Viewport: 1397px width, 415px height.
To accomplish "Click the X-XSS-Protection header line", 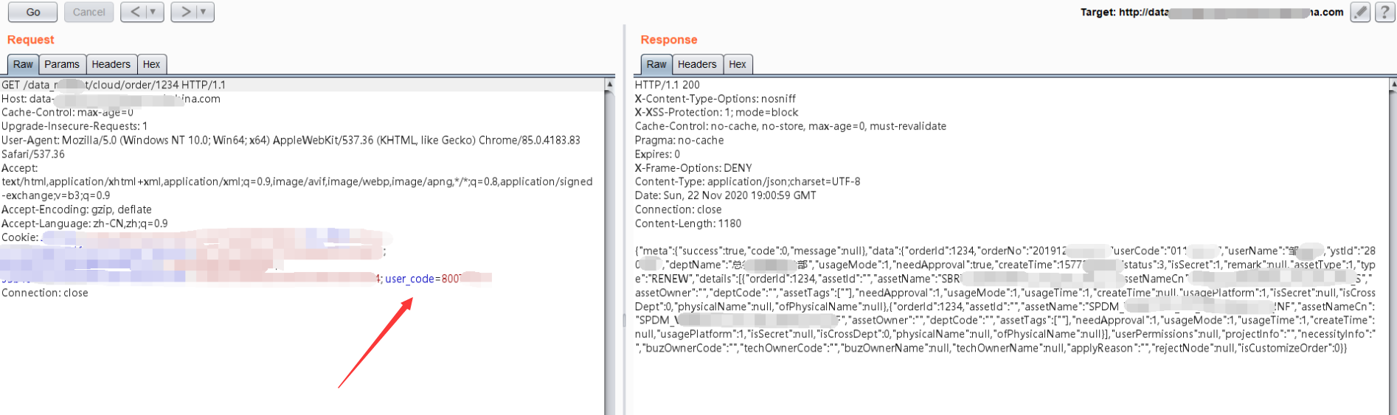I will coord(717,113).
